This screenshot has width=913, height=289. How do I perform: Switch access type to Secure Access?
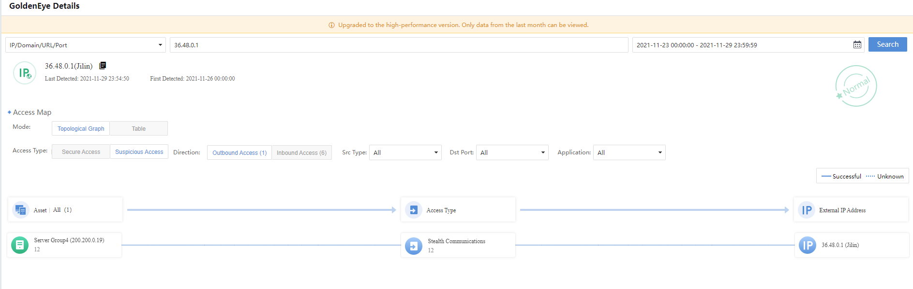(x=81, y=152)
